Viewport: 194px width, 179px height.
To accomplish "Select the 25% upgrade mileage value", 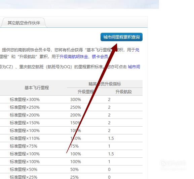I will (74, 177).
